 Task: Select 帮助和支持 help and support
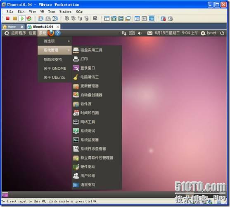click(55, 59)
